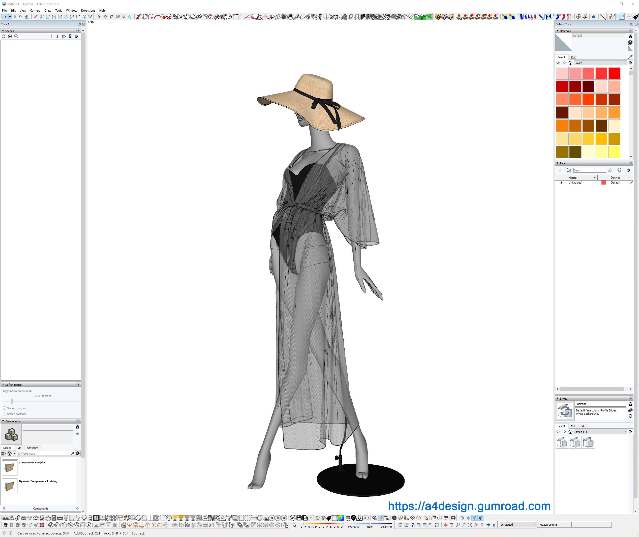Click the Add Scene plus icon
The width and height of the screenshot is (639, 537).
click(x=10, y=36)
